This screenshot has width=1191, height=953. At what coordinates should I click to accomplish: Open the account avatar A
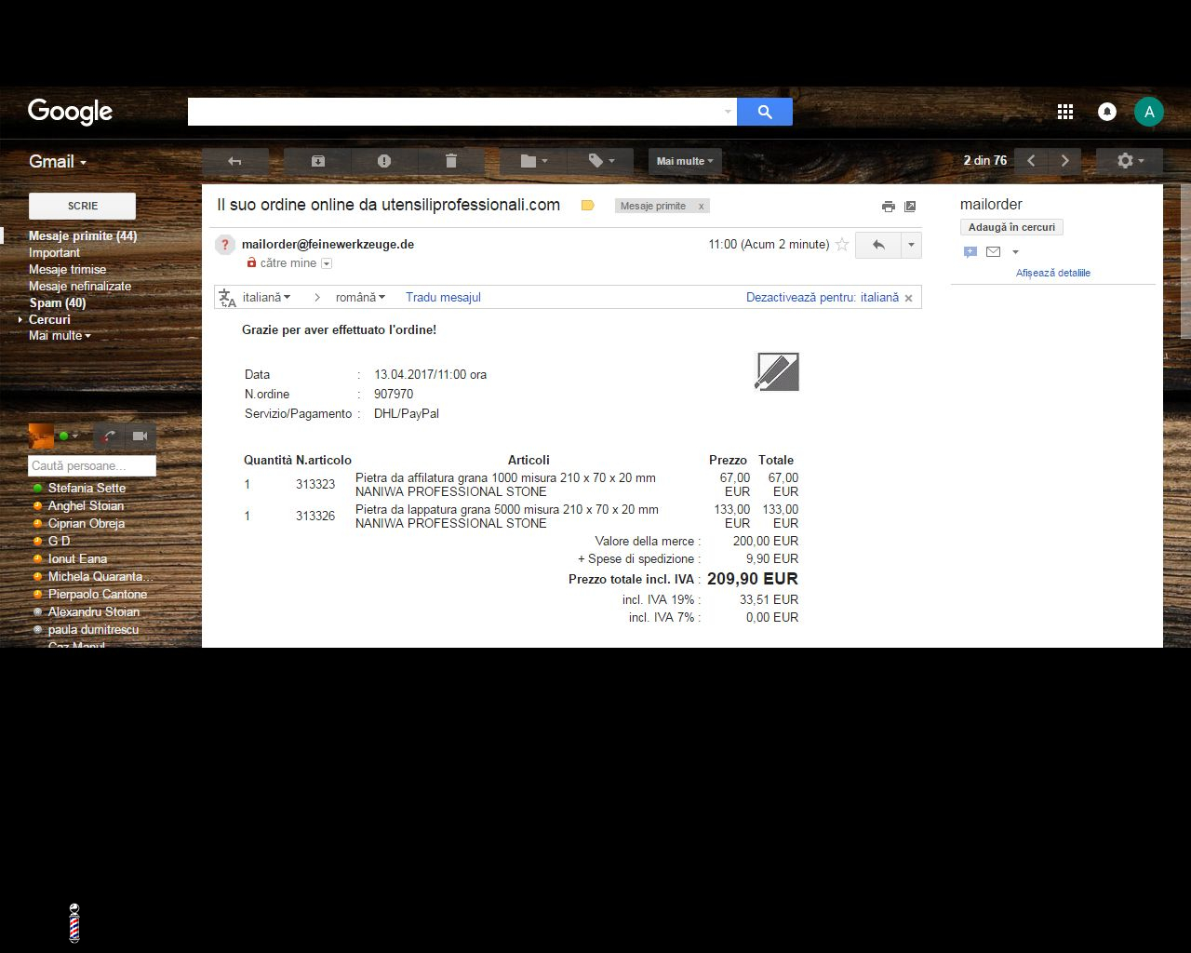pos(1149,112)
